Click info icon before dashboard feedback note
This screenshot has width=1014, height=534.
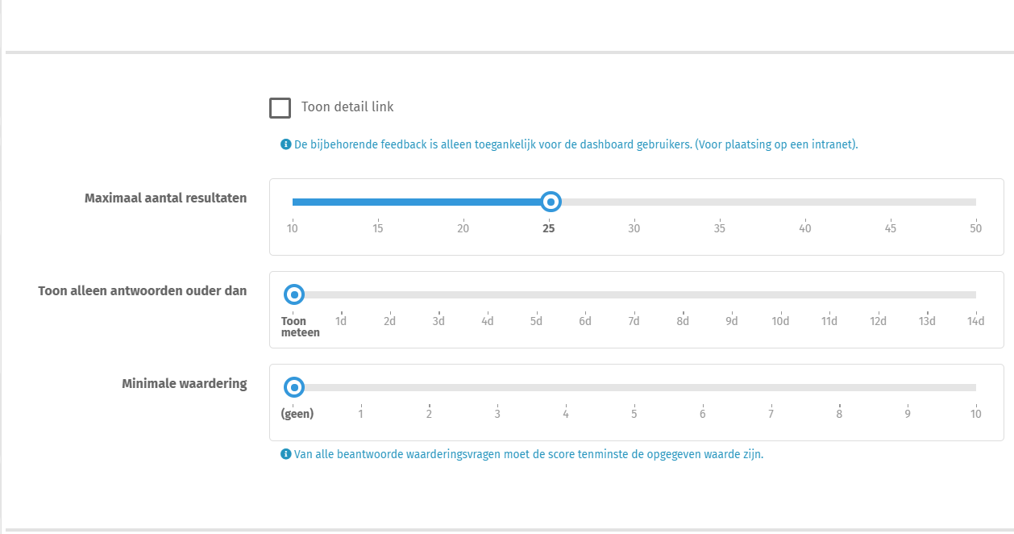[285, 144]
